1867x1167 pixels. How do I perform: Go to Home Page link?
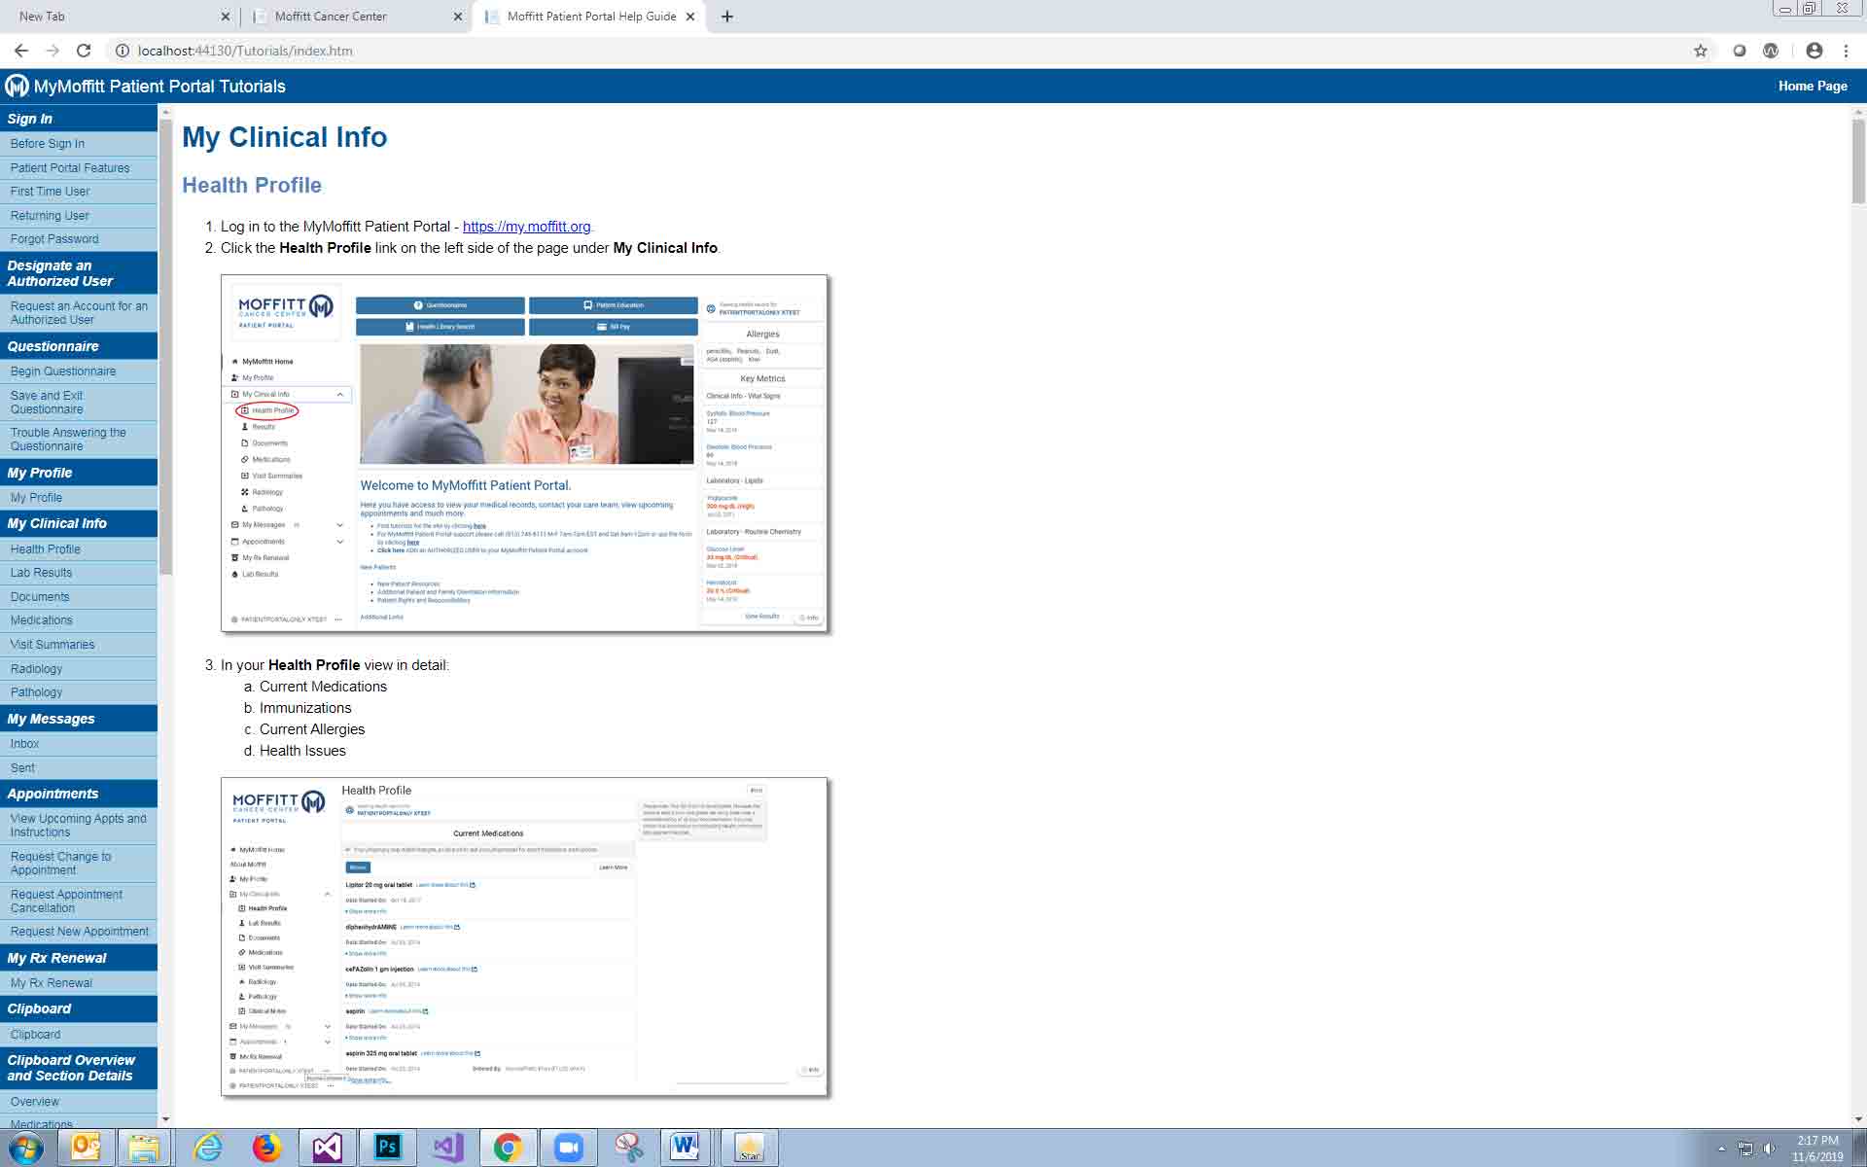[x=1812, y=86]
